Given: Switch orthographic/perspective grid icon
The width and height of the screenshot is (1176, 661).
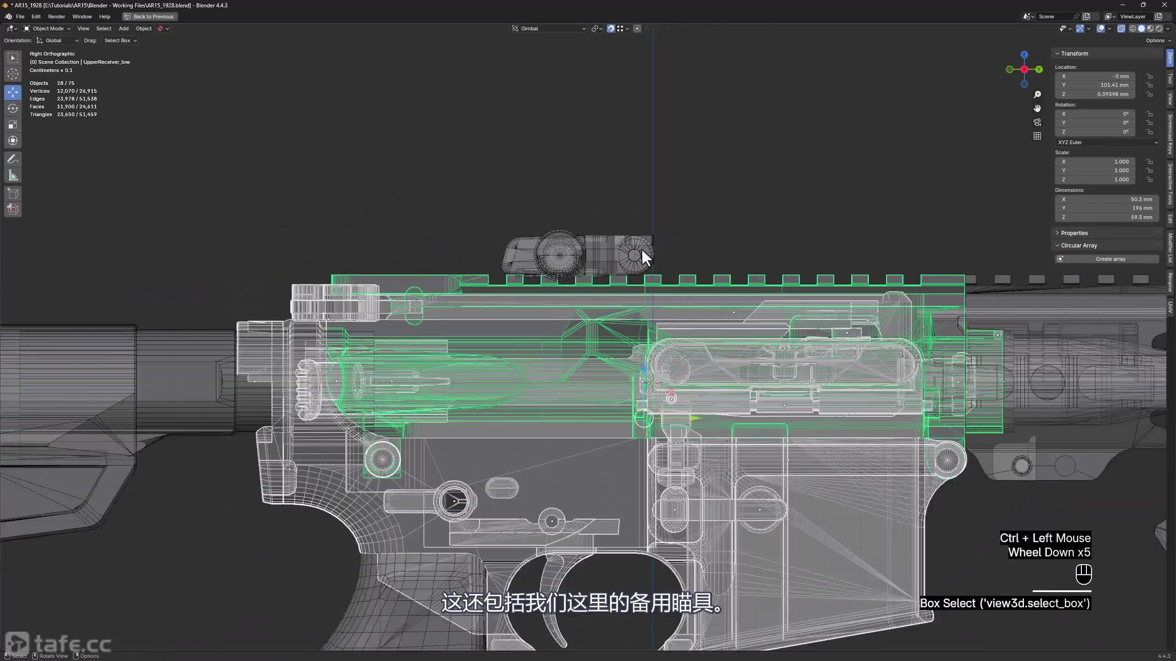Looking at the screenshot, I should click(1037, 136).
